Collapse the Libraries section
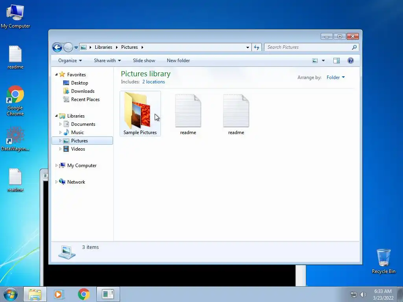Screen dimensions: 403x302 (x=56, y=116)
